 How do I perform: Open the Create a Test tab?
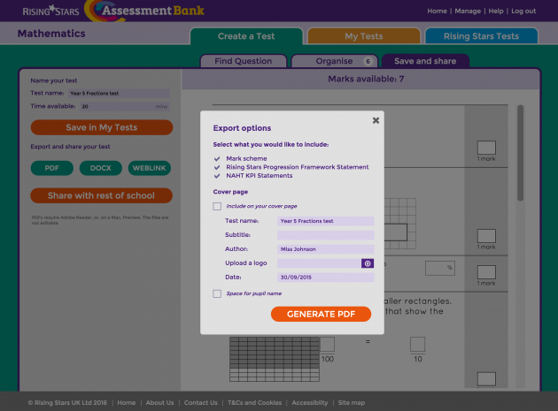tap(246, 36)
